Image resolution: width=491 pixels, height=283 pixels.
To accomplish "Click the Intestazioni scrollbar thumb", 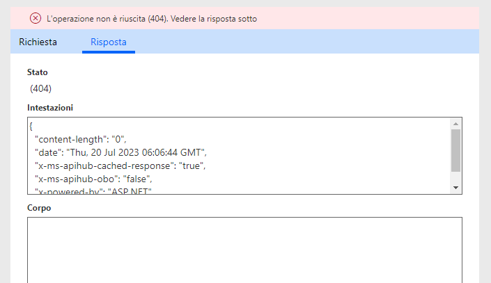I will tap(455, 149).
